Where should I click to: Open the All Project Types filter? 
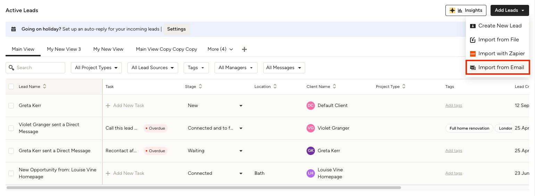click(x=96, y=68)
